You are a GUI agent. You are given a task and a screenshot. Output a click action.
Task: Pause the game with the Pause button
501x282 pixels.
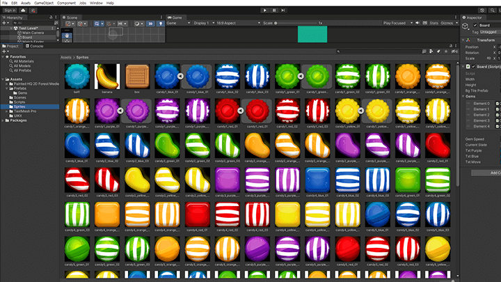274,10
